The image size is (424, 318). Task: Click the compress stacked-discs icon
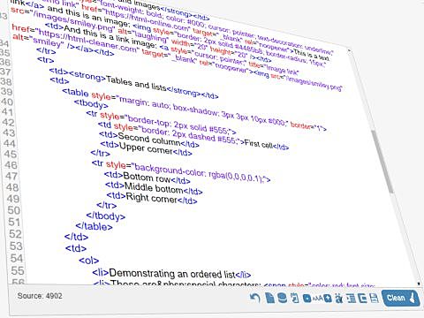(x=283, y=298)
